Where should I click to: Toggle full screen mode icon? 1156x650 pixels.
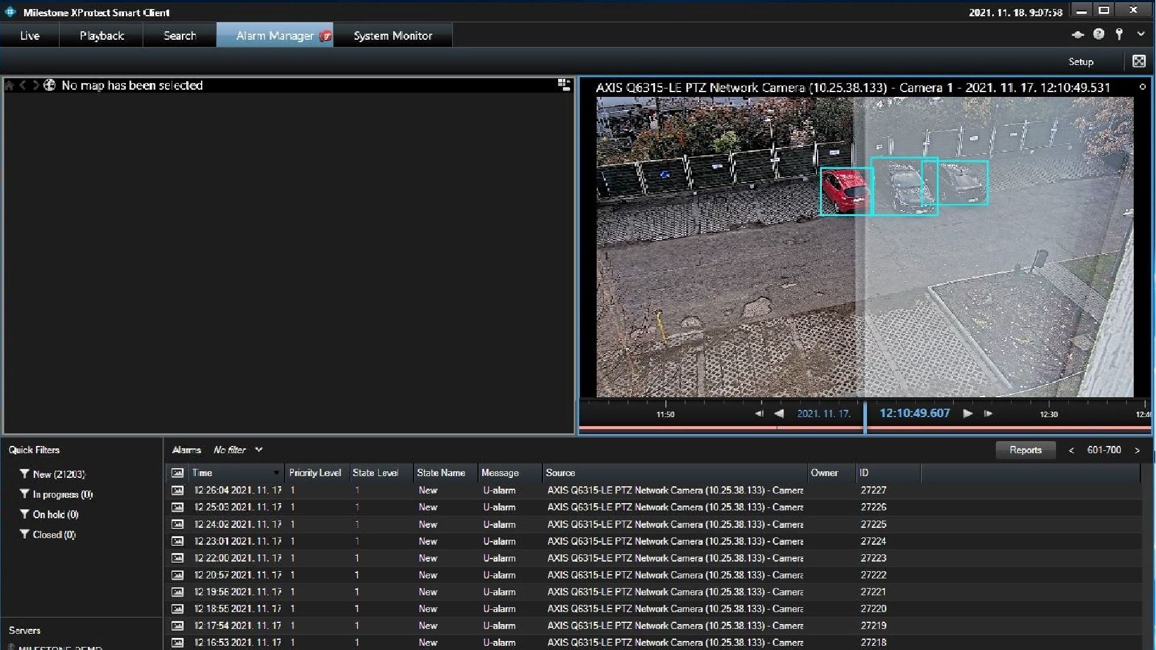click(x=1139, y=61)
